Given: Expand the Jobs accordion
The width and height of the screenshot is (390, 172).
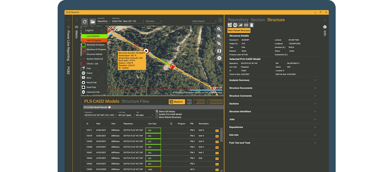Looking at the screenshot, I should click(274, 119).
